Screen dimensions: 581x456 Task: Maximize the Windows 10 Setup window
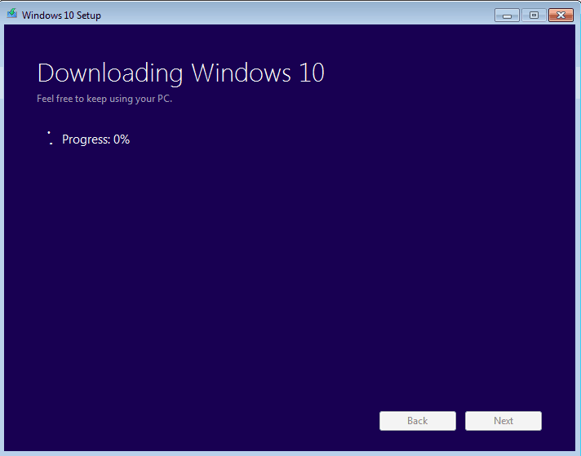point(534,15)
